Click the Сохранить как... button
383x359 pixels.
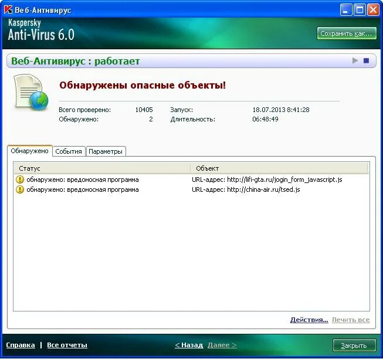click(x=347, y=33)
